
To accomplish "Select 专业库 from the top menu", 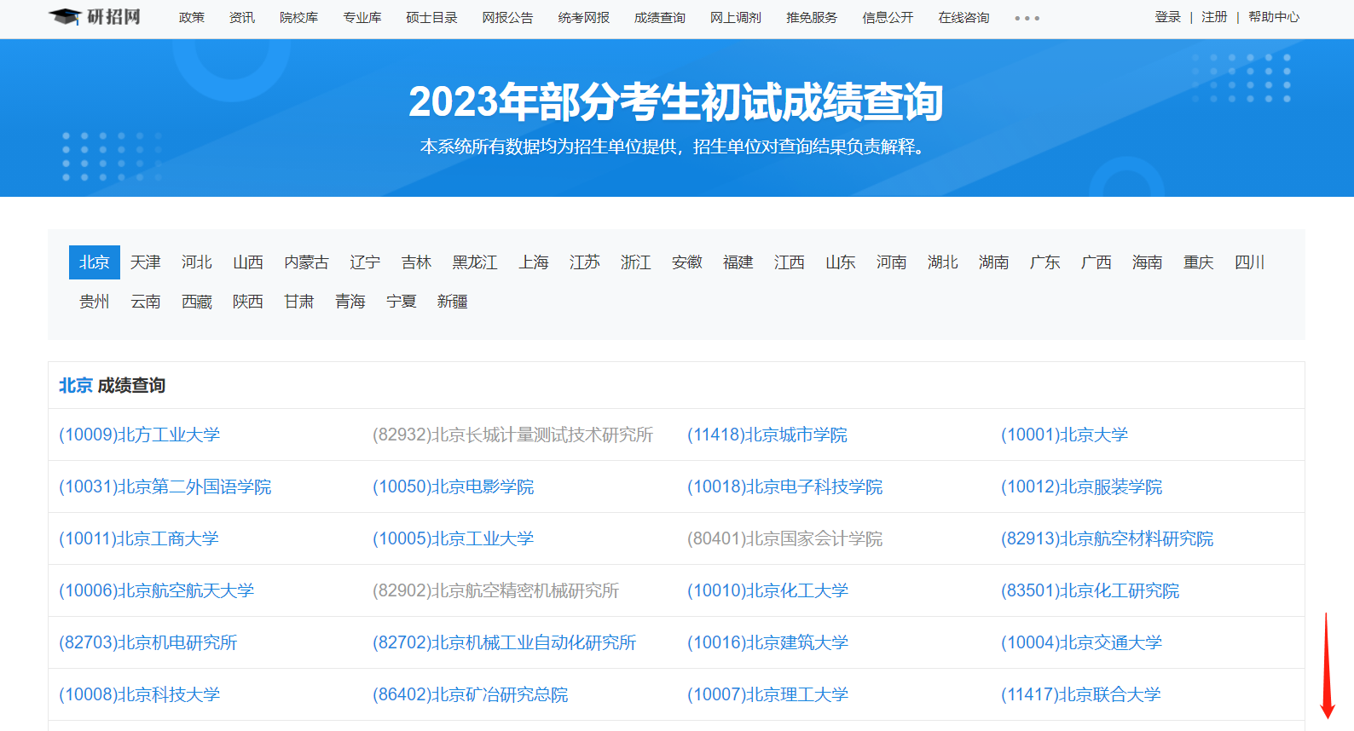I will click(362, 17).
